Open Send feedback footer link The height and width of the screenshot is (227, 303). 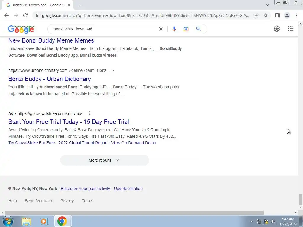[39, 201]
